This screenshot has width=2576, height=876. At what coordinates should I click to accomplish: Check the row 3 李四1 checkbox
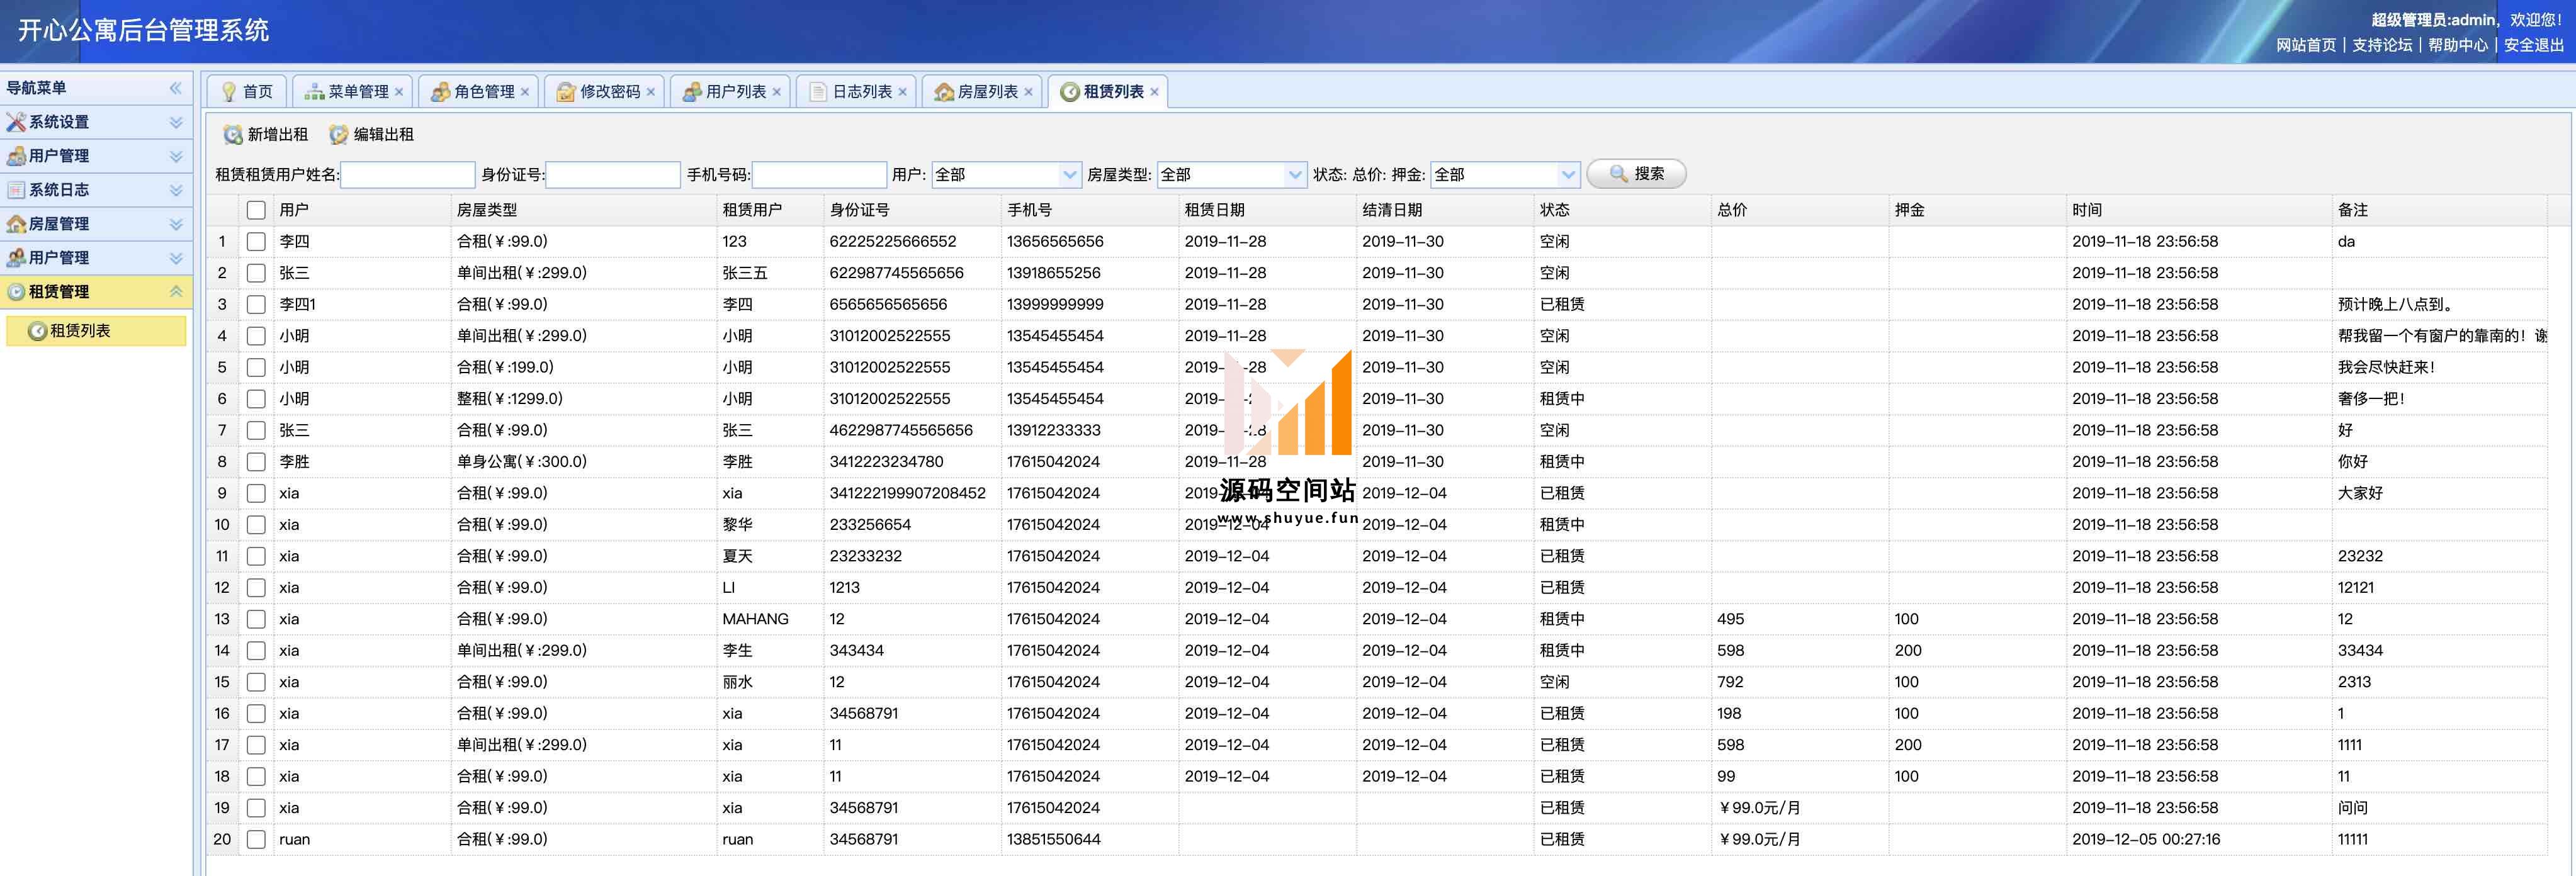coord(256,304)
